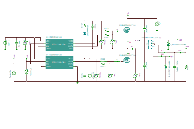Select output capacitor CAPM11
The width and height of the screenshot is (194, 129).
pyautogui.click(x=175, y=67)
